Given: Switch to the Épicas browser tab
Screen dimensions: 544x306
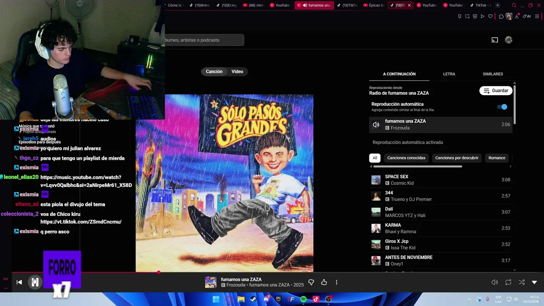Looking at the screenshot, I should pyautogui.click(x=374, y=5).
